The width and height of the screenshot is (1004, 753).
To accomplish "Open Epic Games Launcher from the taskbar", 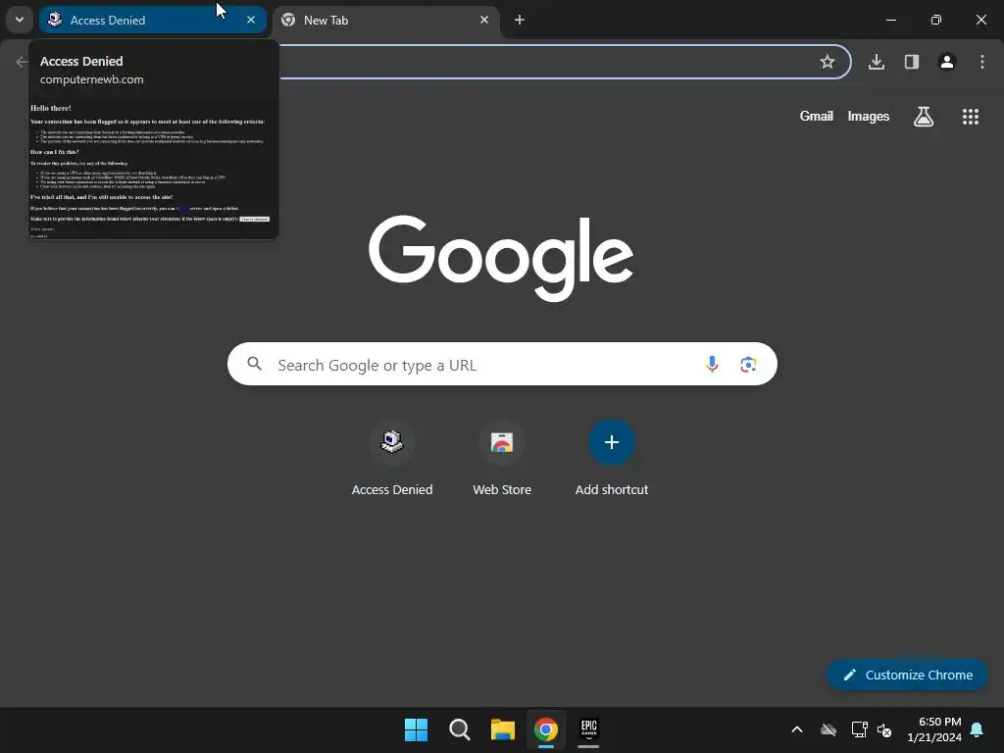I will click(589, 729).
